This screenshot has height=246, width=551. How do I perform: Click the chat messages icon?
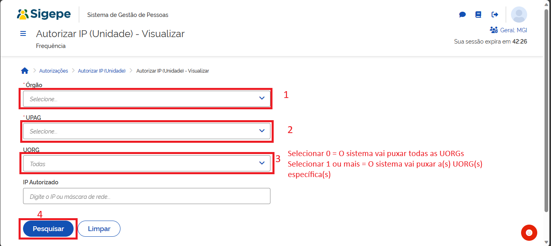[462, 15]
